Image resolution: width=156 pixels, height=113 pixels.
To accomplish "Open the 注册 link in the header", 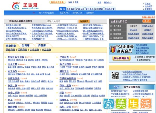I will tap(70, 2).
